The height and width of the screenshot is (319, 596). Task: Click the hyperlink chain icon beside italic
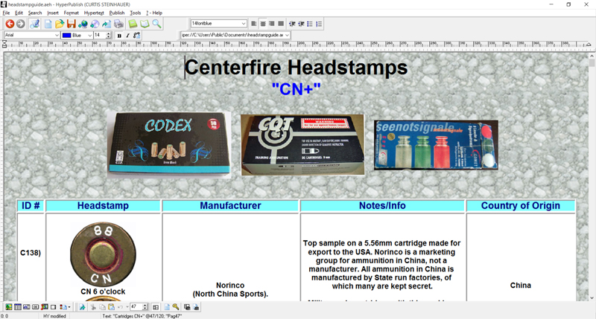[136, 35]
